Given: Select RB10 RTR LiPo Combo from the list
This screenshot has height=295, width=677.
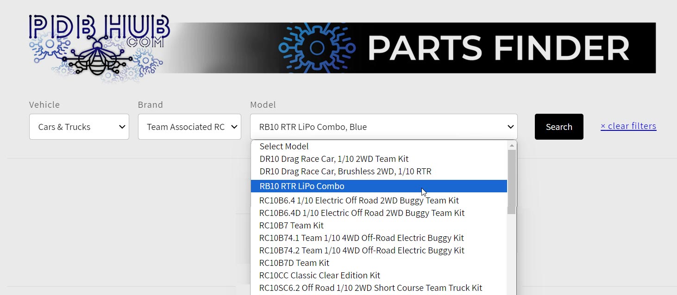Looking at the screenshot, I should (x=301, y=186).
